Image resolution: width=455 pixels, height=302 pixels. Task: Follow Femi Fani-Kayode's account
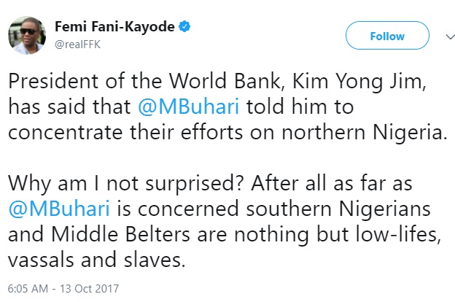[x=387, y=36]
